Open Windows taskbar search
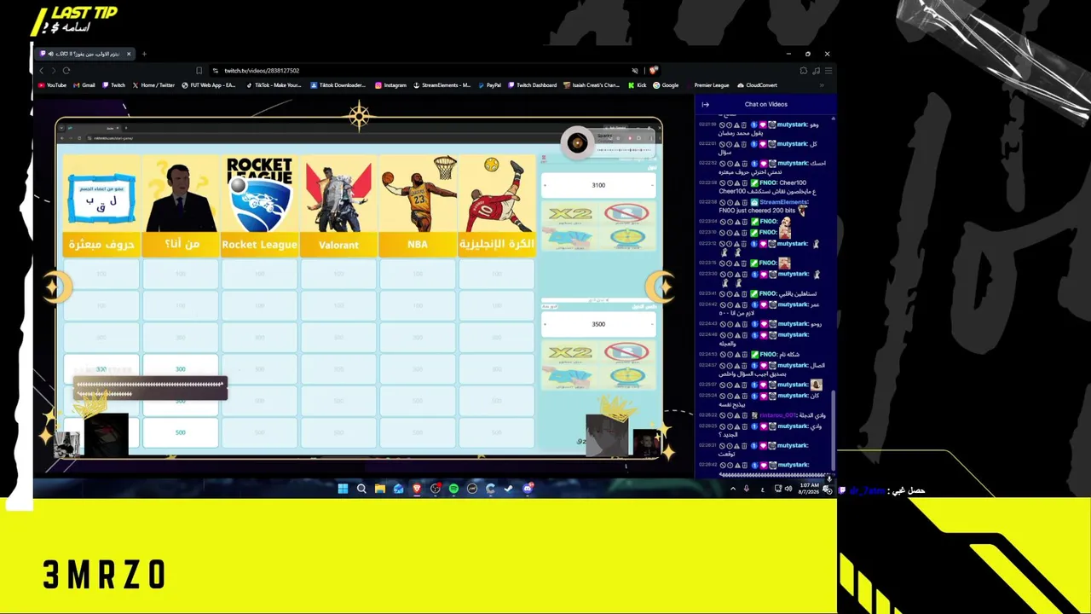Viewport: 1091px width, 614px height. point(361,489)
